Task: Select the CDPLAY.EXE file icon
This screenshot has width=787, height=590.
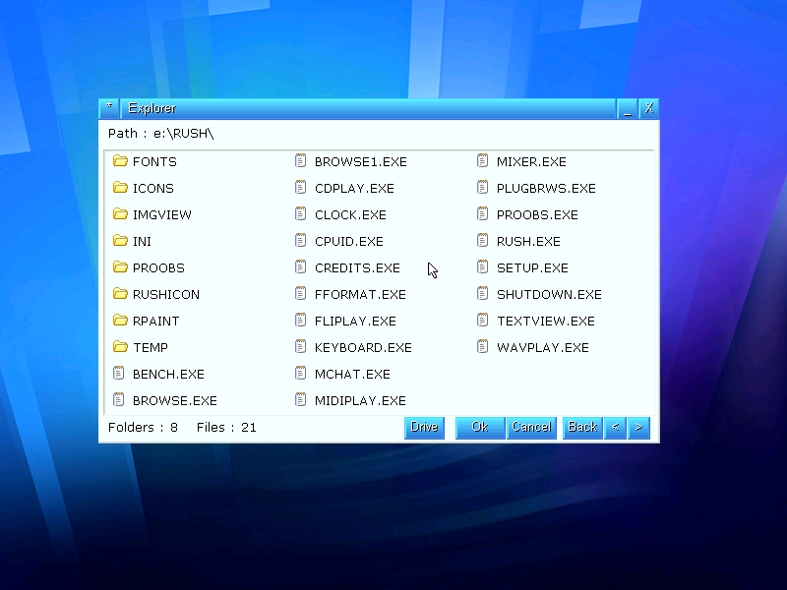Action: pyautogui.click(x=300, y=187)
